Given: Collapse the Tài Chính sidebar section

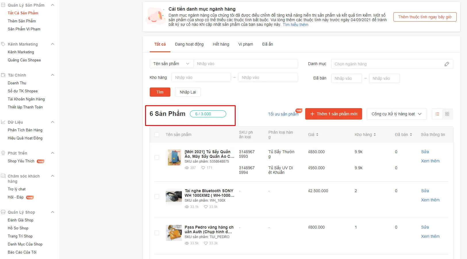Looking at the screenshot, I should [53, 75].
